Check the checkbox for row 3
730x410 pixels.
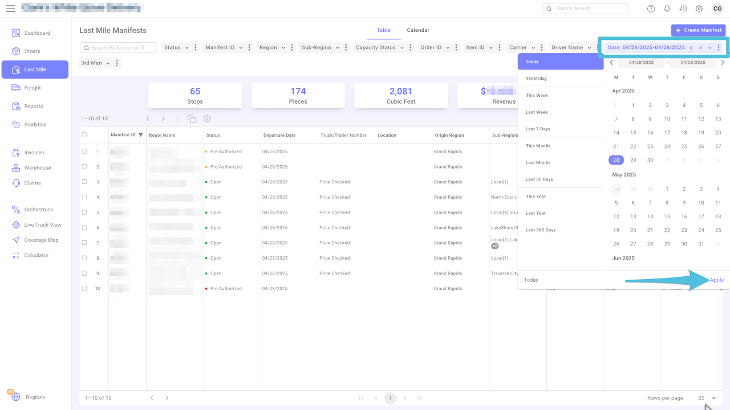(84, 182)
